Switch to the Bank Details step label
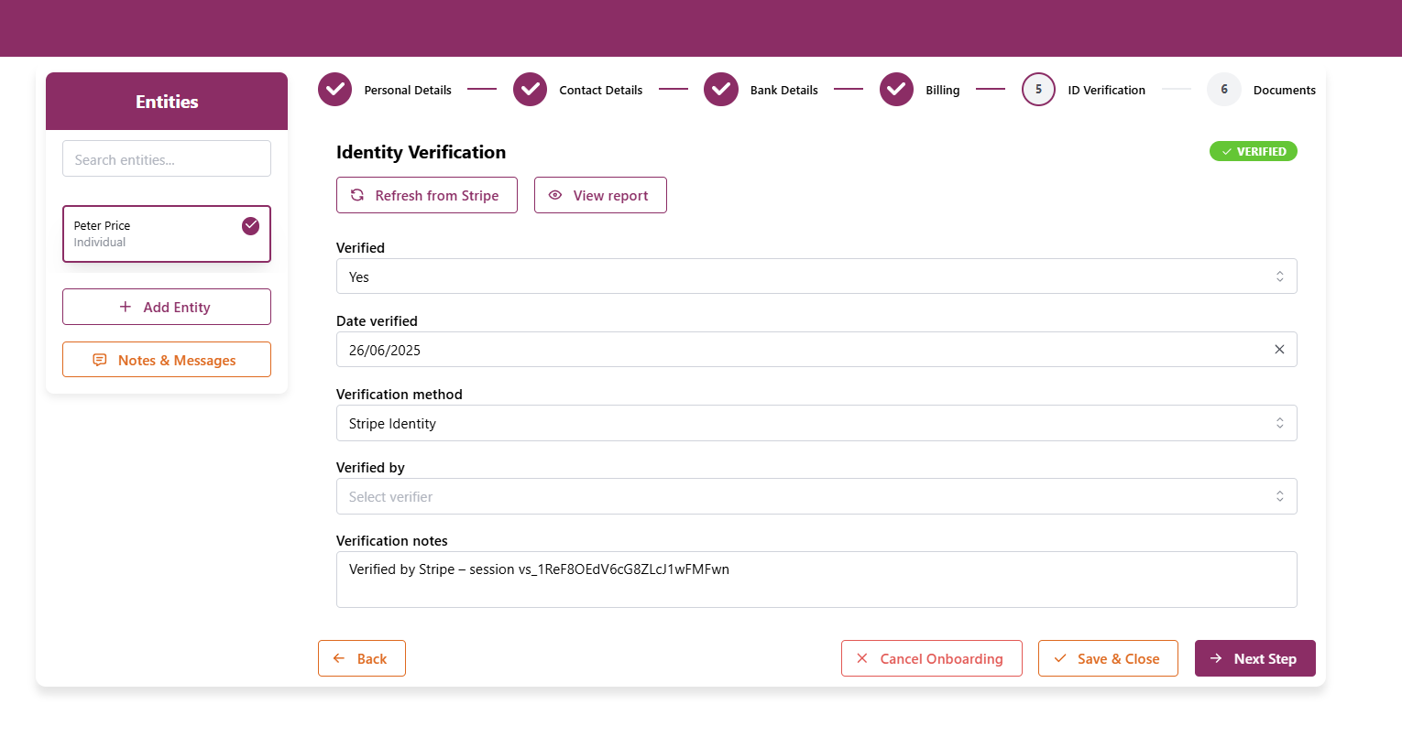1402x737 pixels. click(783, 91)
